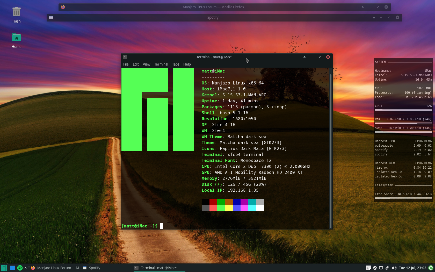Click the 'CPU: Intel Core 2 Duo T7300' line
Screen dimensions: 435x272
pos(256,166)
